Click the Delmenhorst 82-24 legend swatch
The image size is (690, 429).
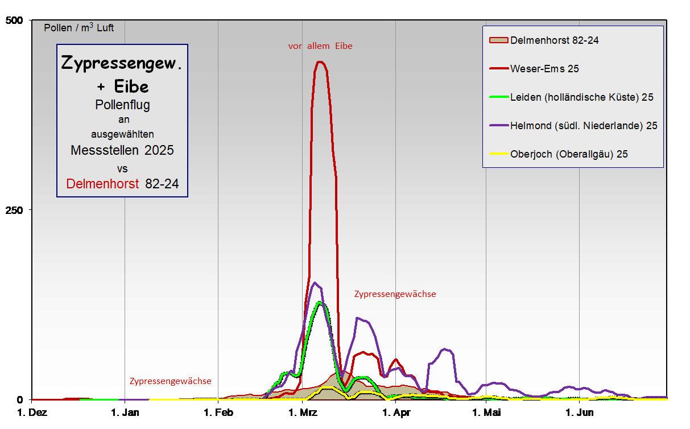pos(498,40)
